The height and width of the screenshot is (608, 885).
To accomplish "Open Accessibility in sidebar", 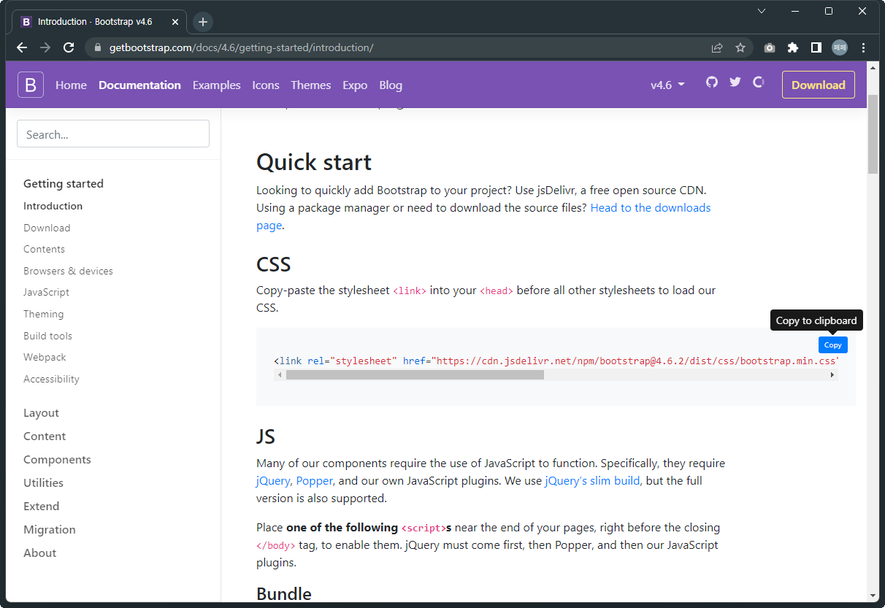I will click(51, 379).
